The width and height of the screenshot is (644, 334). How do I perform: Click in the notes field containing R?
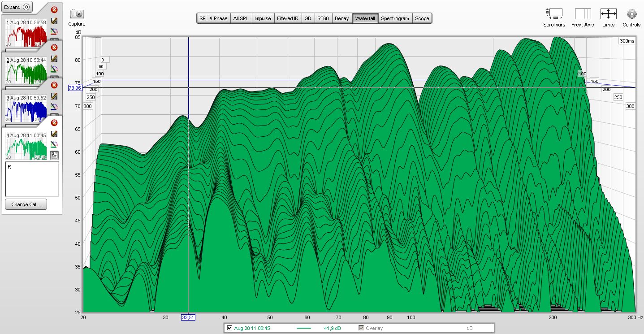tap(32, 179)
